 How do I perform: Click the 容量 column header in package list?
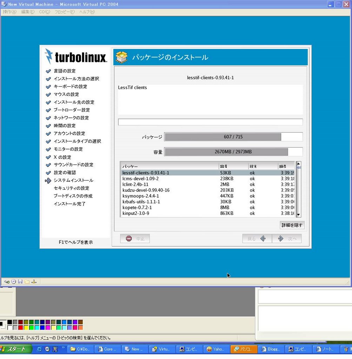(x=233, y=166)
